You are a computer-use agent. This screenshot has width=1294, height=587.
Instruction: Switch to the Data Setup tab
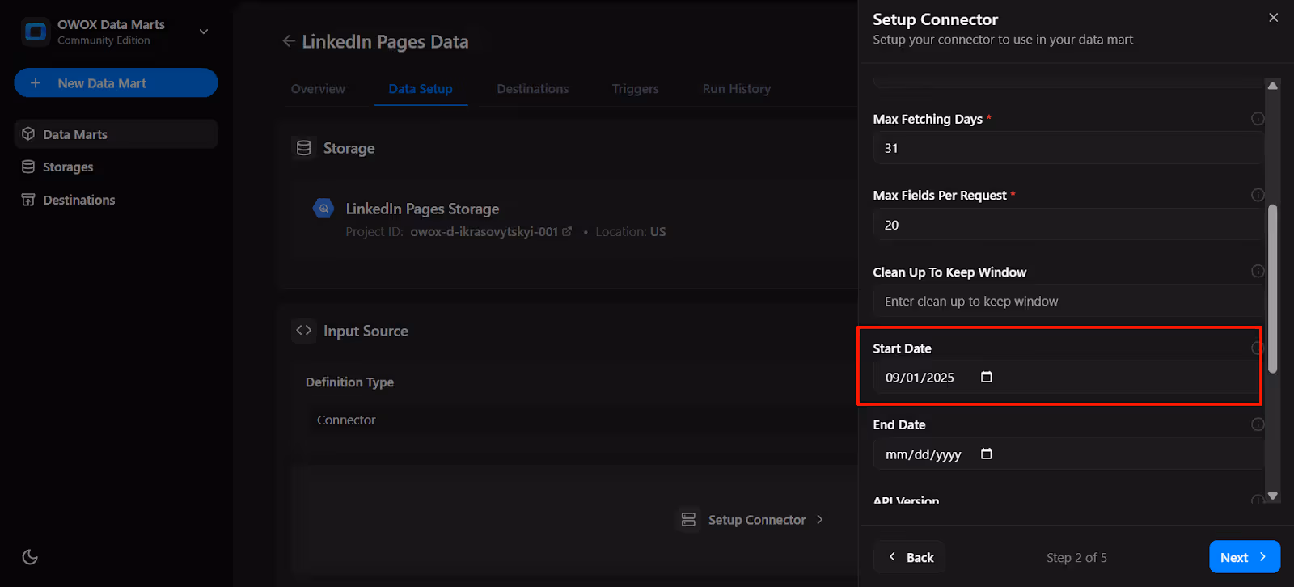(421, 89)
